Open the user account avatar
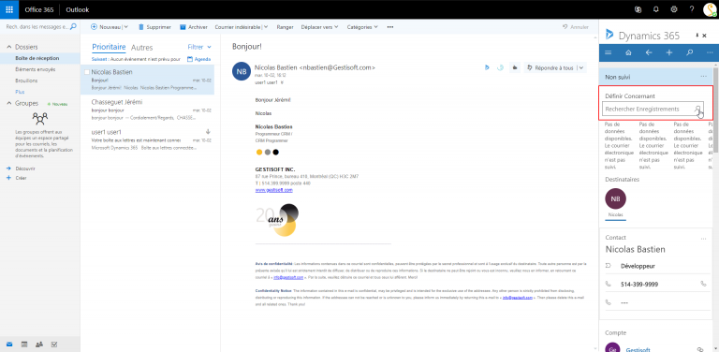Viewport: 719px width, 352px height. [x=711, y=9]
